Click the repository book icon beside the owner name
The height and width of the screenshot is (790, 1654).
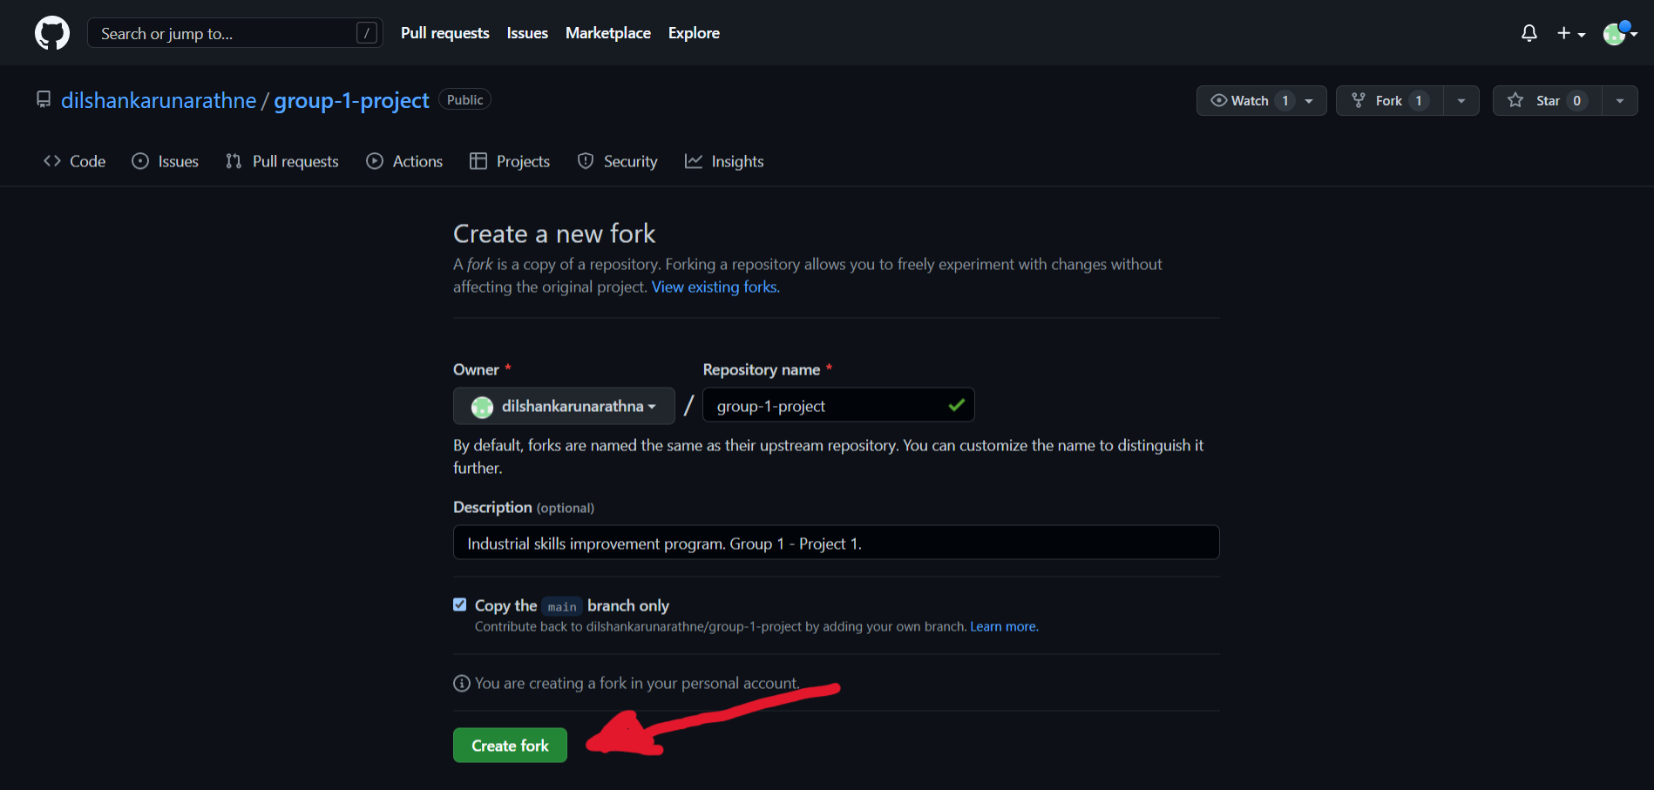44,99
